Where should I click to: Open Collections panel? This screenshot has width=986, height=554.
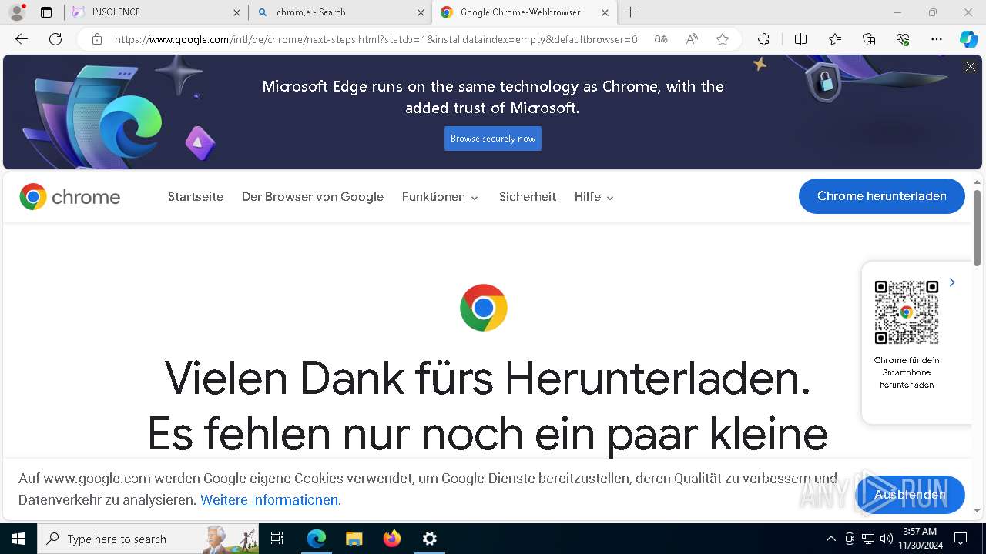click(x=869, y=39)
